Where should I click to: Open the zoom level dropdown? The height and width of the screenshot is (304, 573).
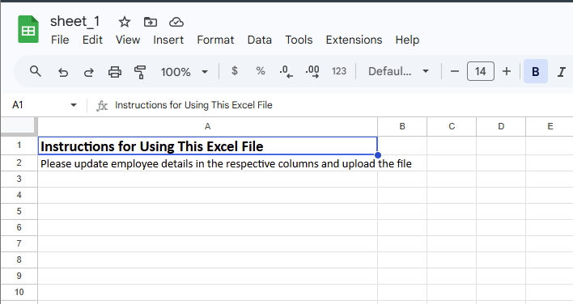(185, 72)
